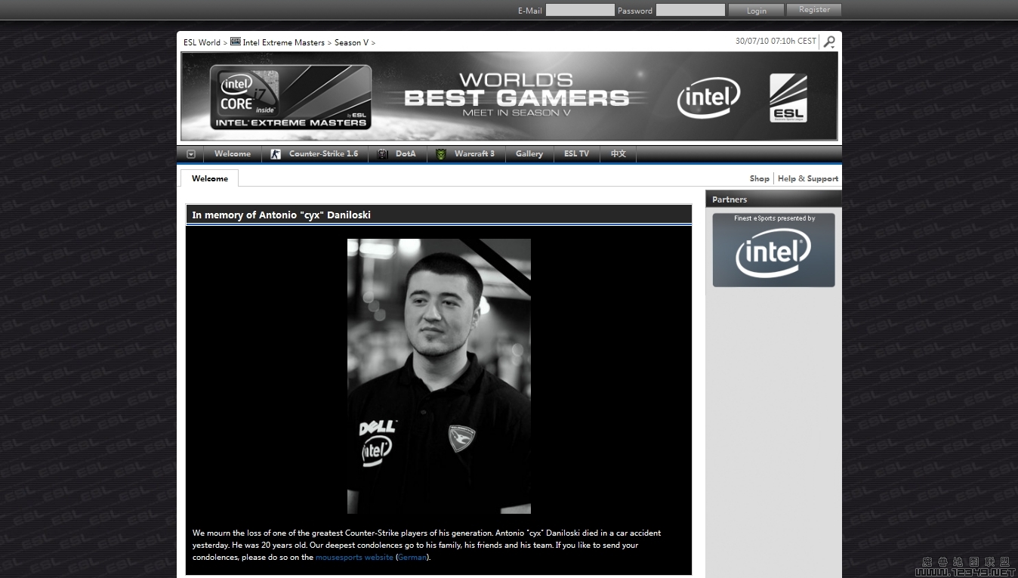Open the navigation dropdown arrow beside Welcome
This screenshot has height=578, width=1018.
(191, 154)
